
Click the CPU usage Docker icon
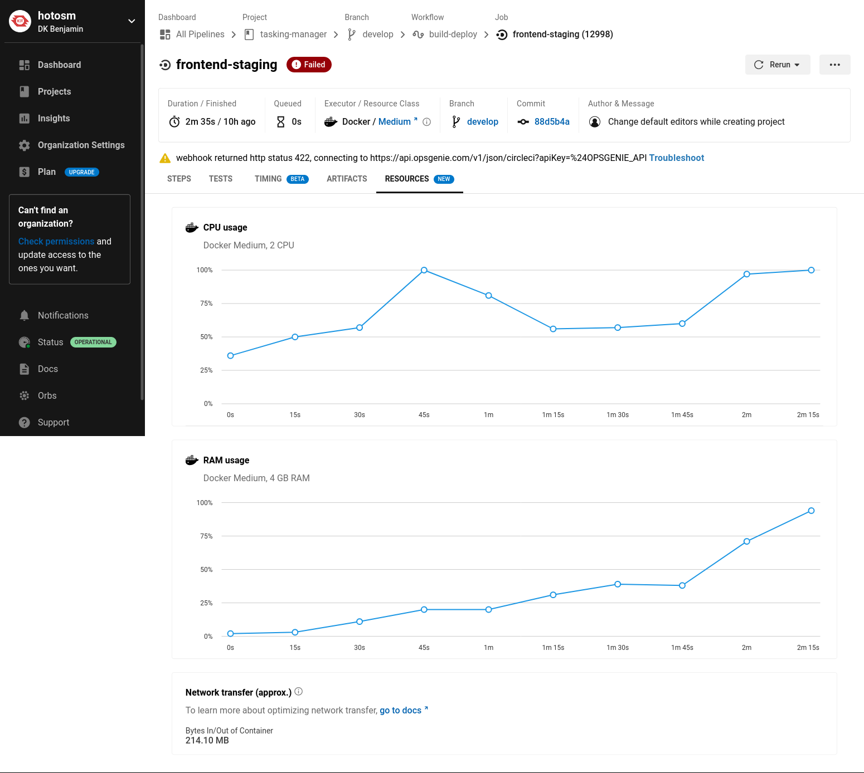192,227
